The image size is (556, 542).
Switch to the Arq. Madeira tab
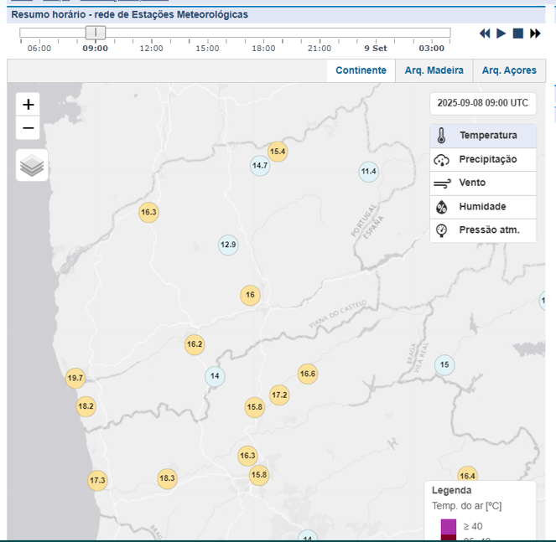pos(434,70)
